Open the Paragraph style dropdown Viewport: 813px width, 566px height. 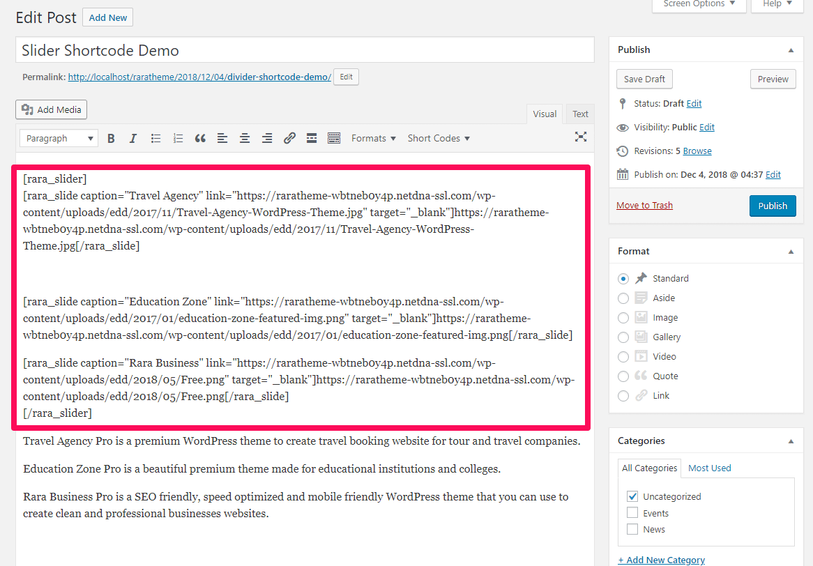pos(59,138)
